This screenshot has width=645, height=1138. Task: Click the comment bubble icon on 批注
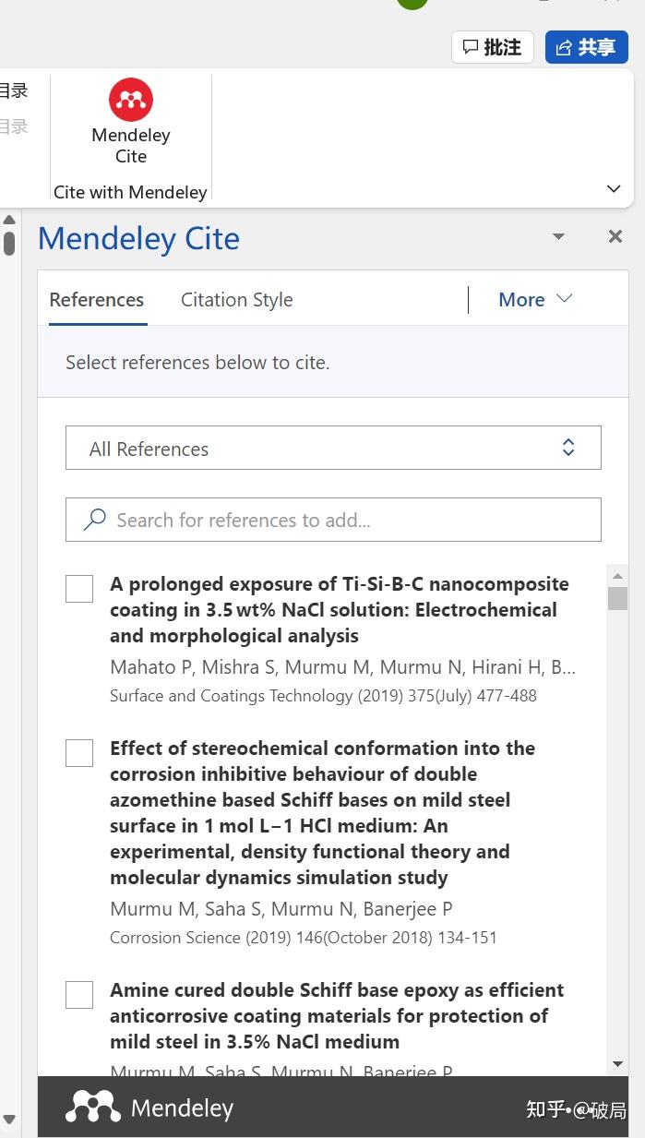point(471,47)
